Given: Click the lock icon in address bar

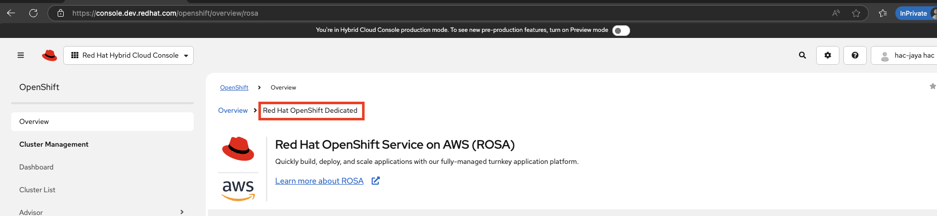Looking at the screenshot, I should [x=61, y=13].
